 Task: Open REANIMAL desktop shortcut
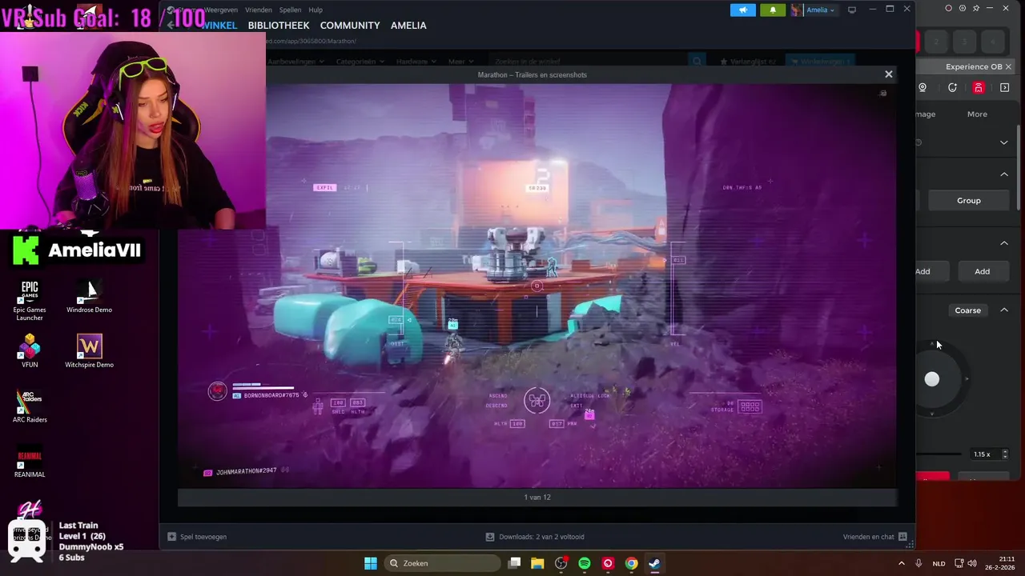pyautogui.click(x=30, y=462)
